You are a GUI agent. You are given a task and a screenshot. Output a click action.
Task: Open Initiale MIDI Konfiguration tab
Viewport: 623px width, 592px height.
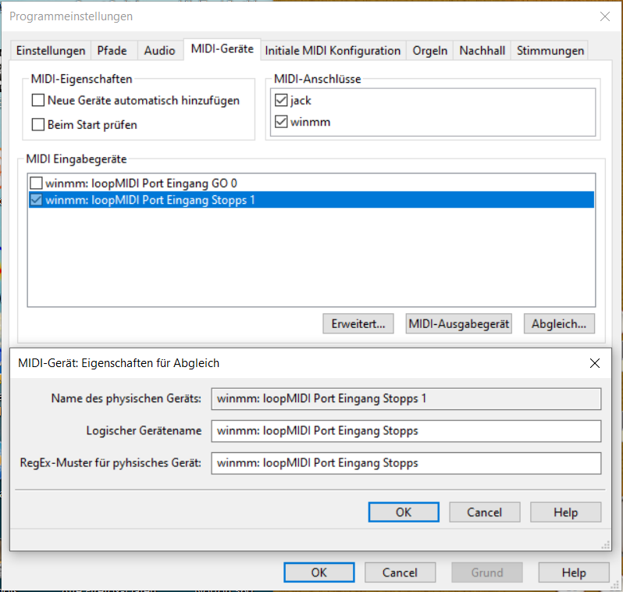[x=333, y=51]
